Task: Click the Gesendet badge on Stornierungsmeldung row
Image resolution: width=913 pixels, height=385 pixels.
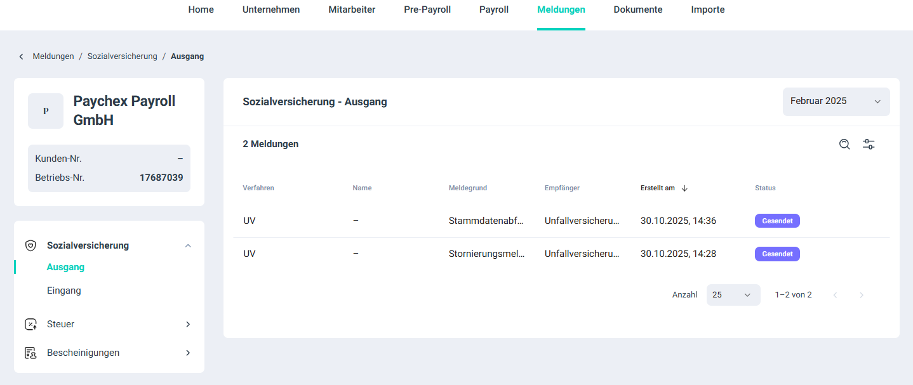Action: [777, 254]
